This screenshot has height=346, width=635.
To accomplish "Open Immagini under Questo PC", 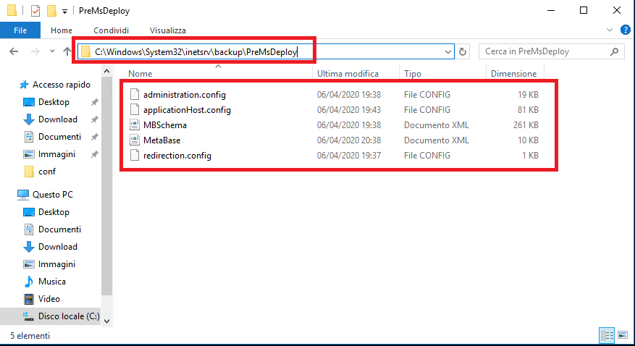I will (56, 264).
